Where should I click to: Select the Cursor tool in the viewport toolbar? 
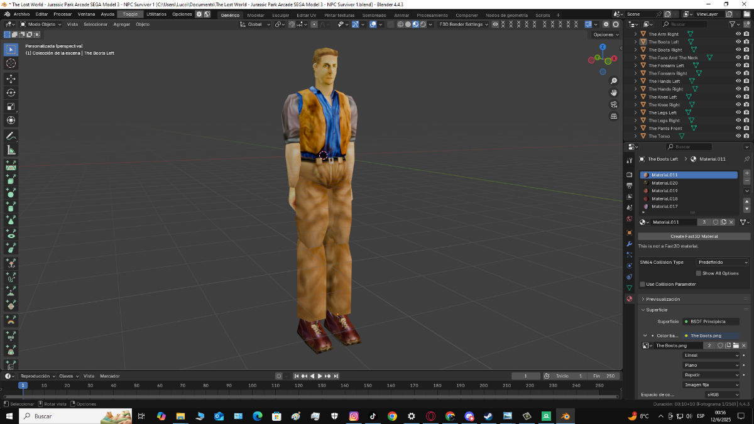[x=11, y=63]
